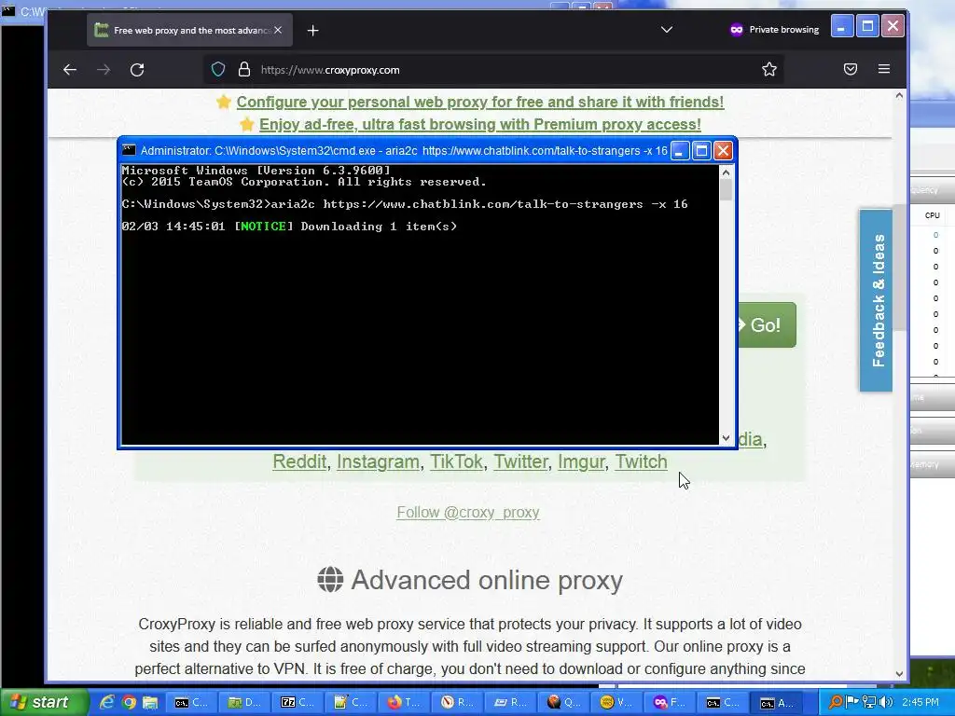Open the folder explorer quick launch icon
Viewport: 955px width, 716px height.
150,702
